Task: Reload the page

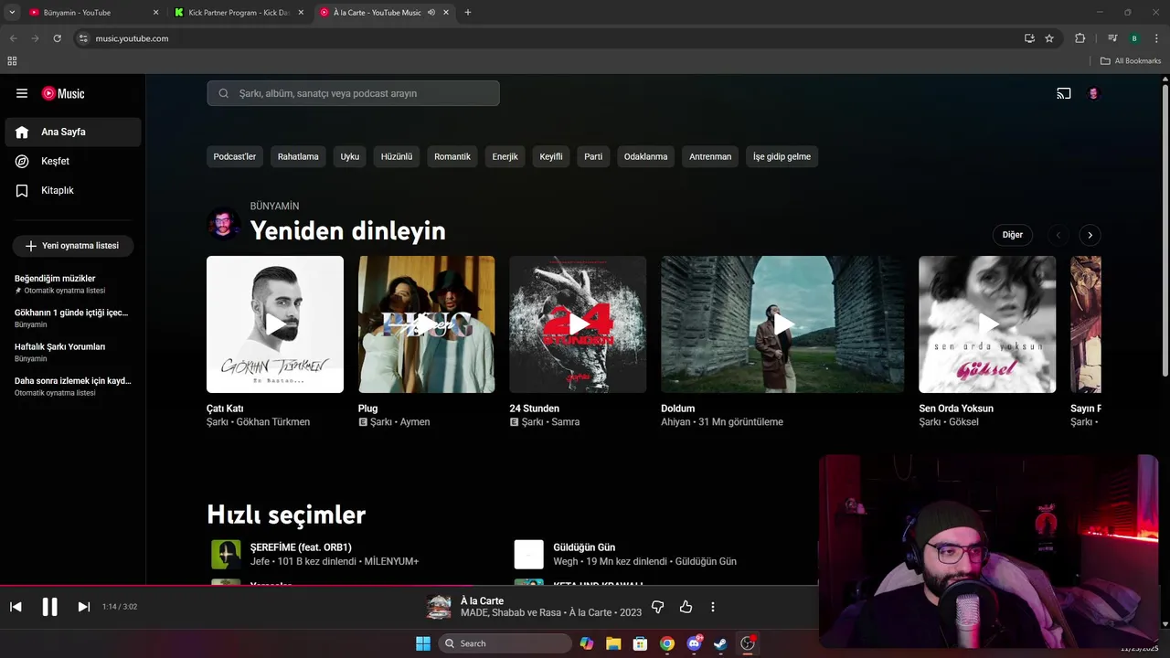Action: click(x=57, y=38)
